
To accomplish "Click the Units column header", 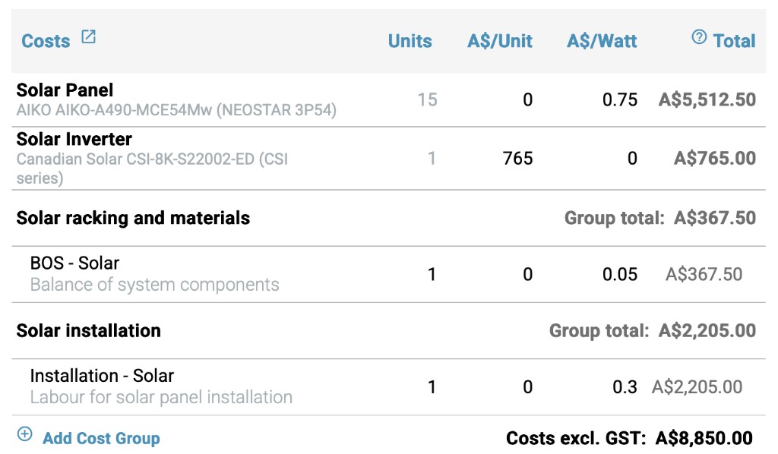I will (410, 41).
